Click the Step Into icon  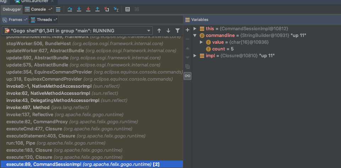(x=79, y=10)
